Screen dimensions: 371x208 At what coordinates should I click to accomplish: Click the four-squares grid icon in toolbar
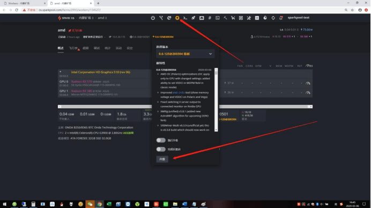point(241,18)
